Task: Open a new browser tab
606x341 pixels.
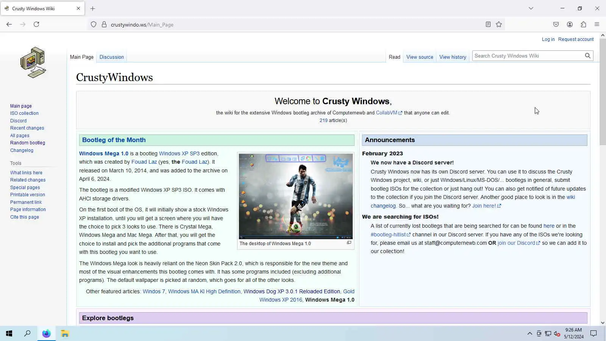Action: pos(93,8)
